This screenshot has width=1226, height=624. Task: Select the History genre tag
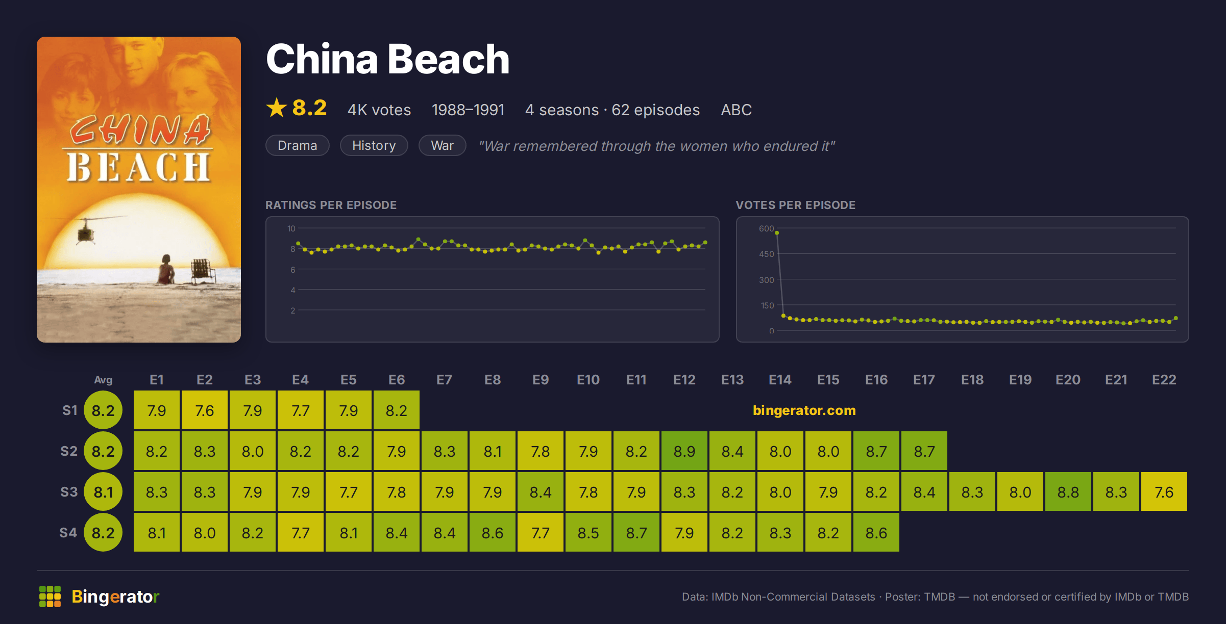374,145
